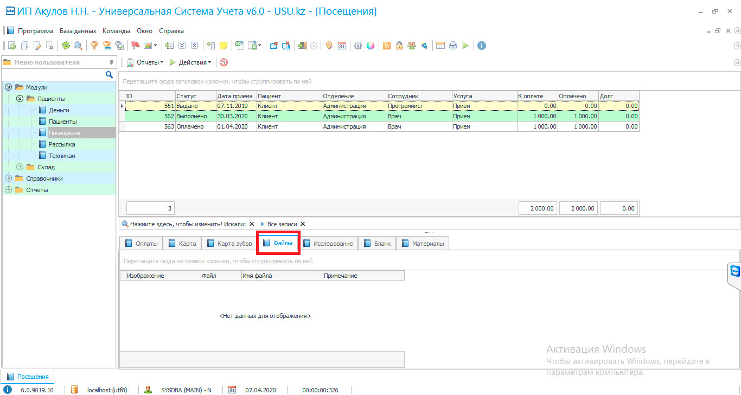Click the users group icon
Screen dimensions: 741x395
tap(412, 46)
